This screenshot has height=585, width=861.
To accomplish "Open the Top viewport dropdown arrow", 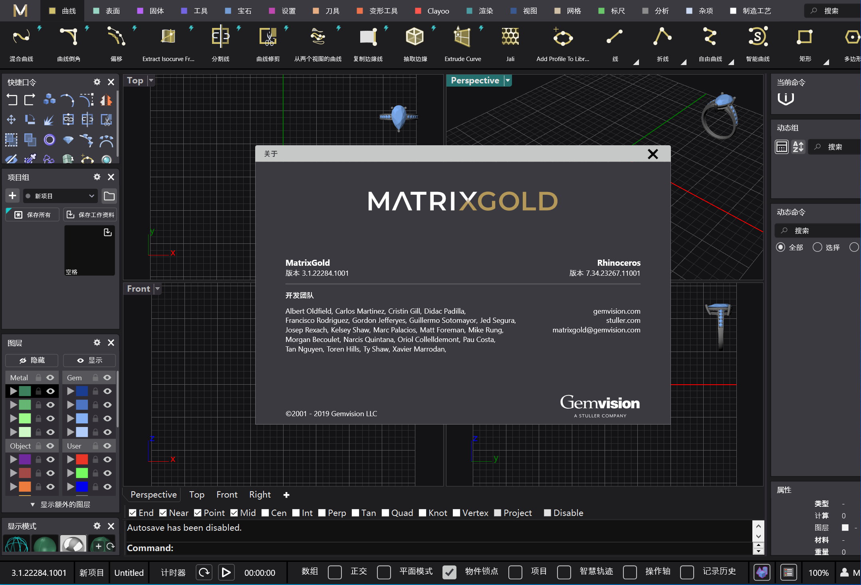I will 151,81.
